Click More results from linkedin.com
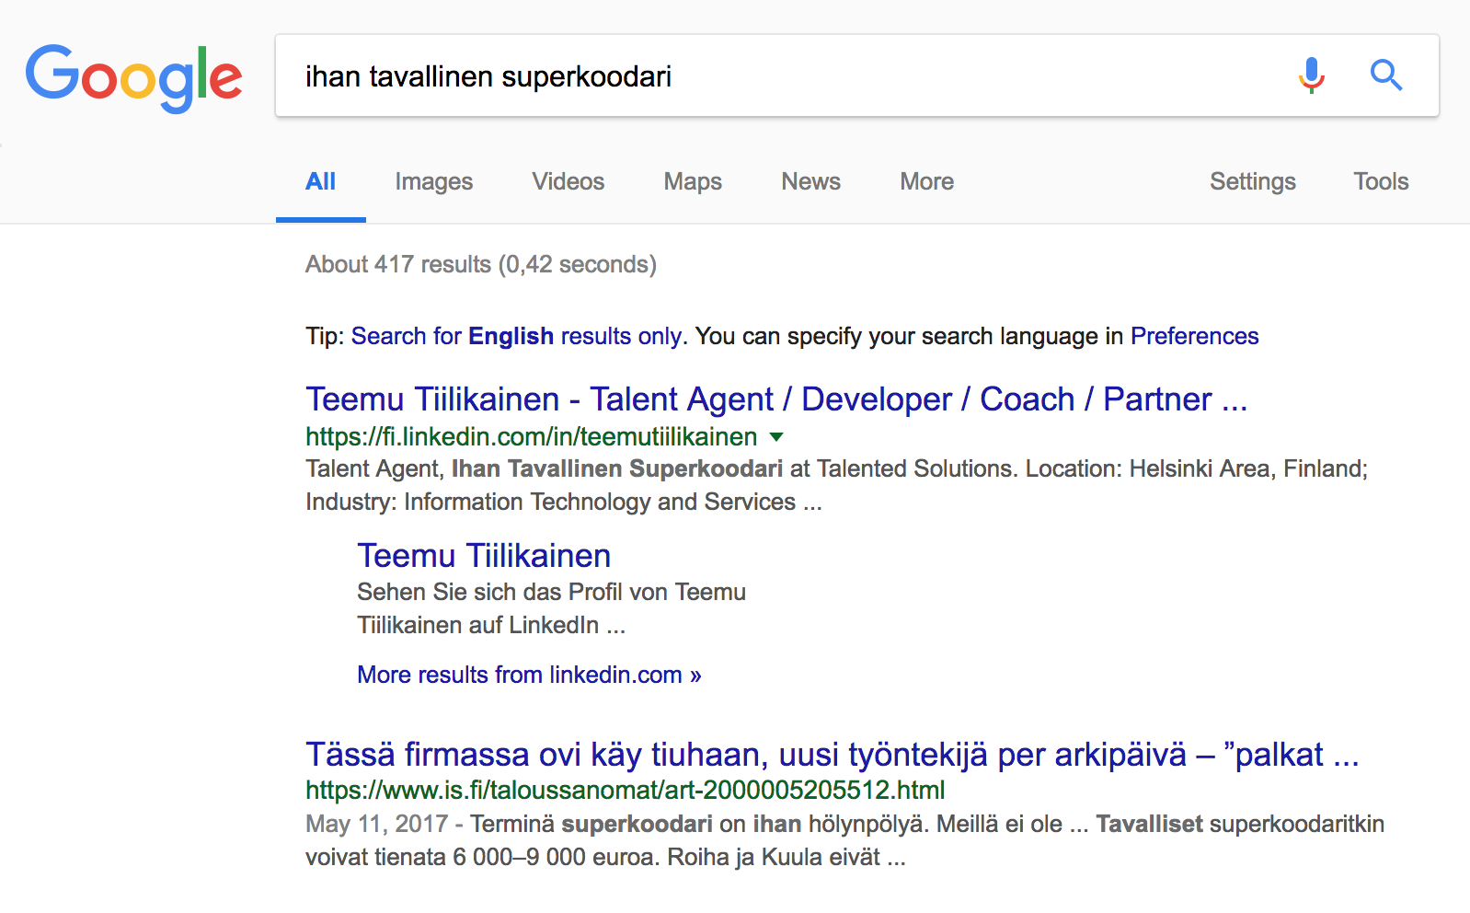The image size is (1470, 913). point(529,675)
